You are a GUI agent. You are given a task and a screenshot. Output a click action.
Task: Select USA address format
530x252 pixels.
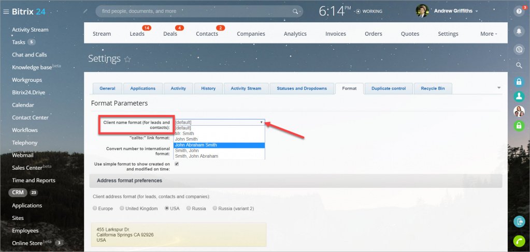167,209
